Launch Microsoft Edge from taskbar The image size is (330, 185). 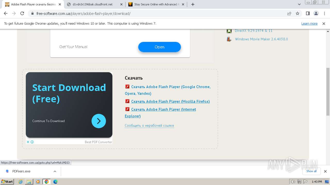55,182
